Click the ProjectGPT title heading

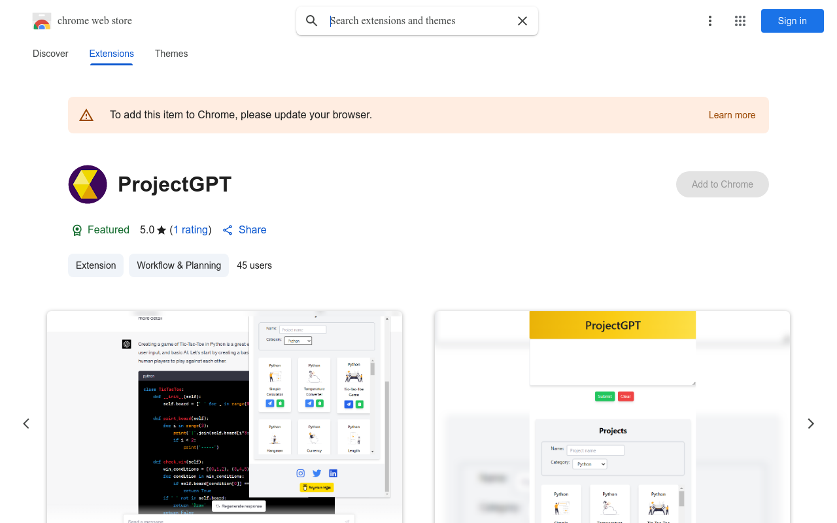pos(175,184)
